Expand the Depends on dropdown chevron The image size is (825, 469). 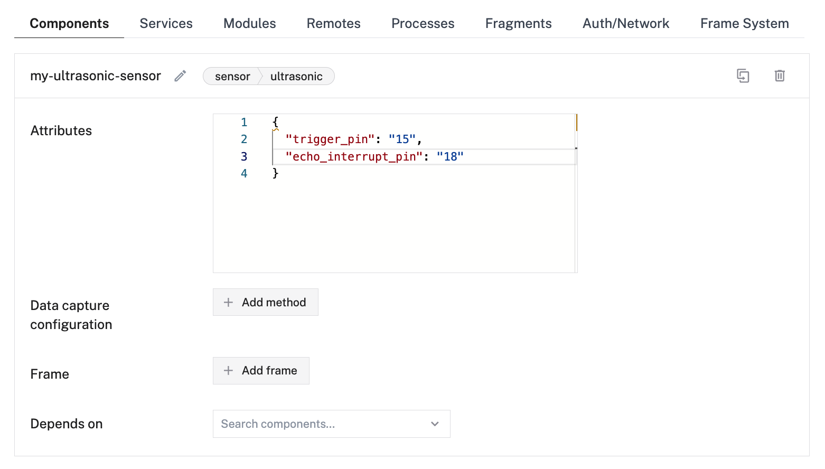(435, 424)
